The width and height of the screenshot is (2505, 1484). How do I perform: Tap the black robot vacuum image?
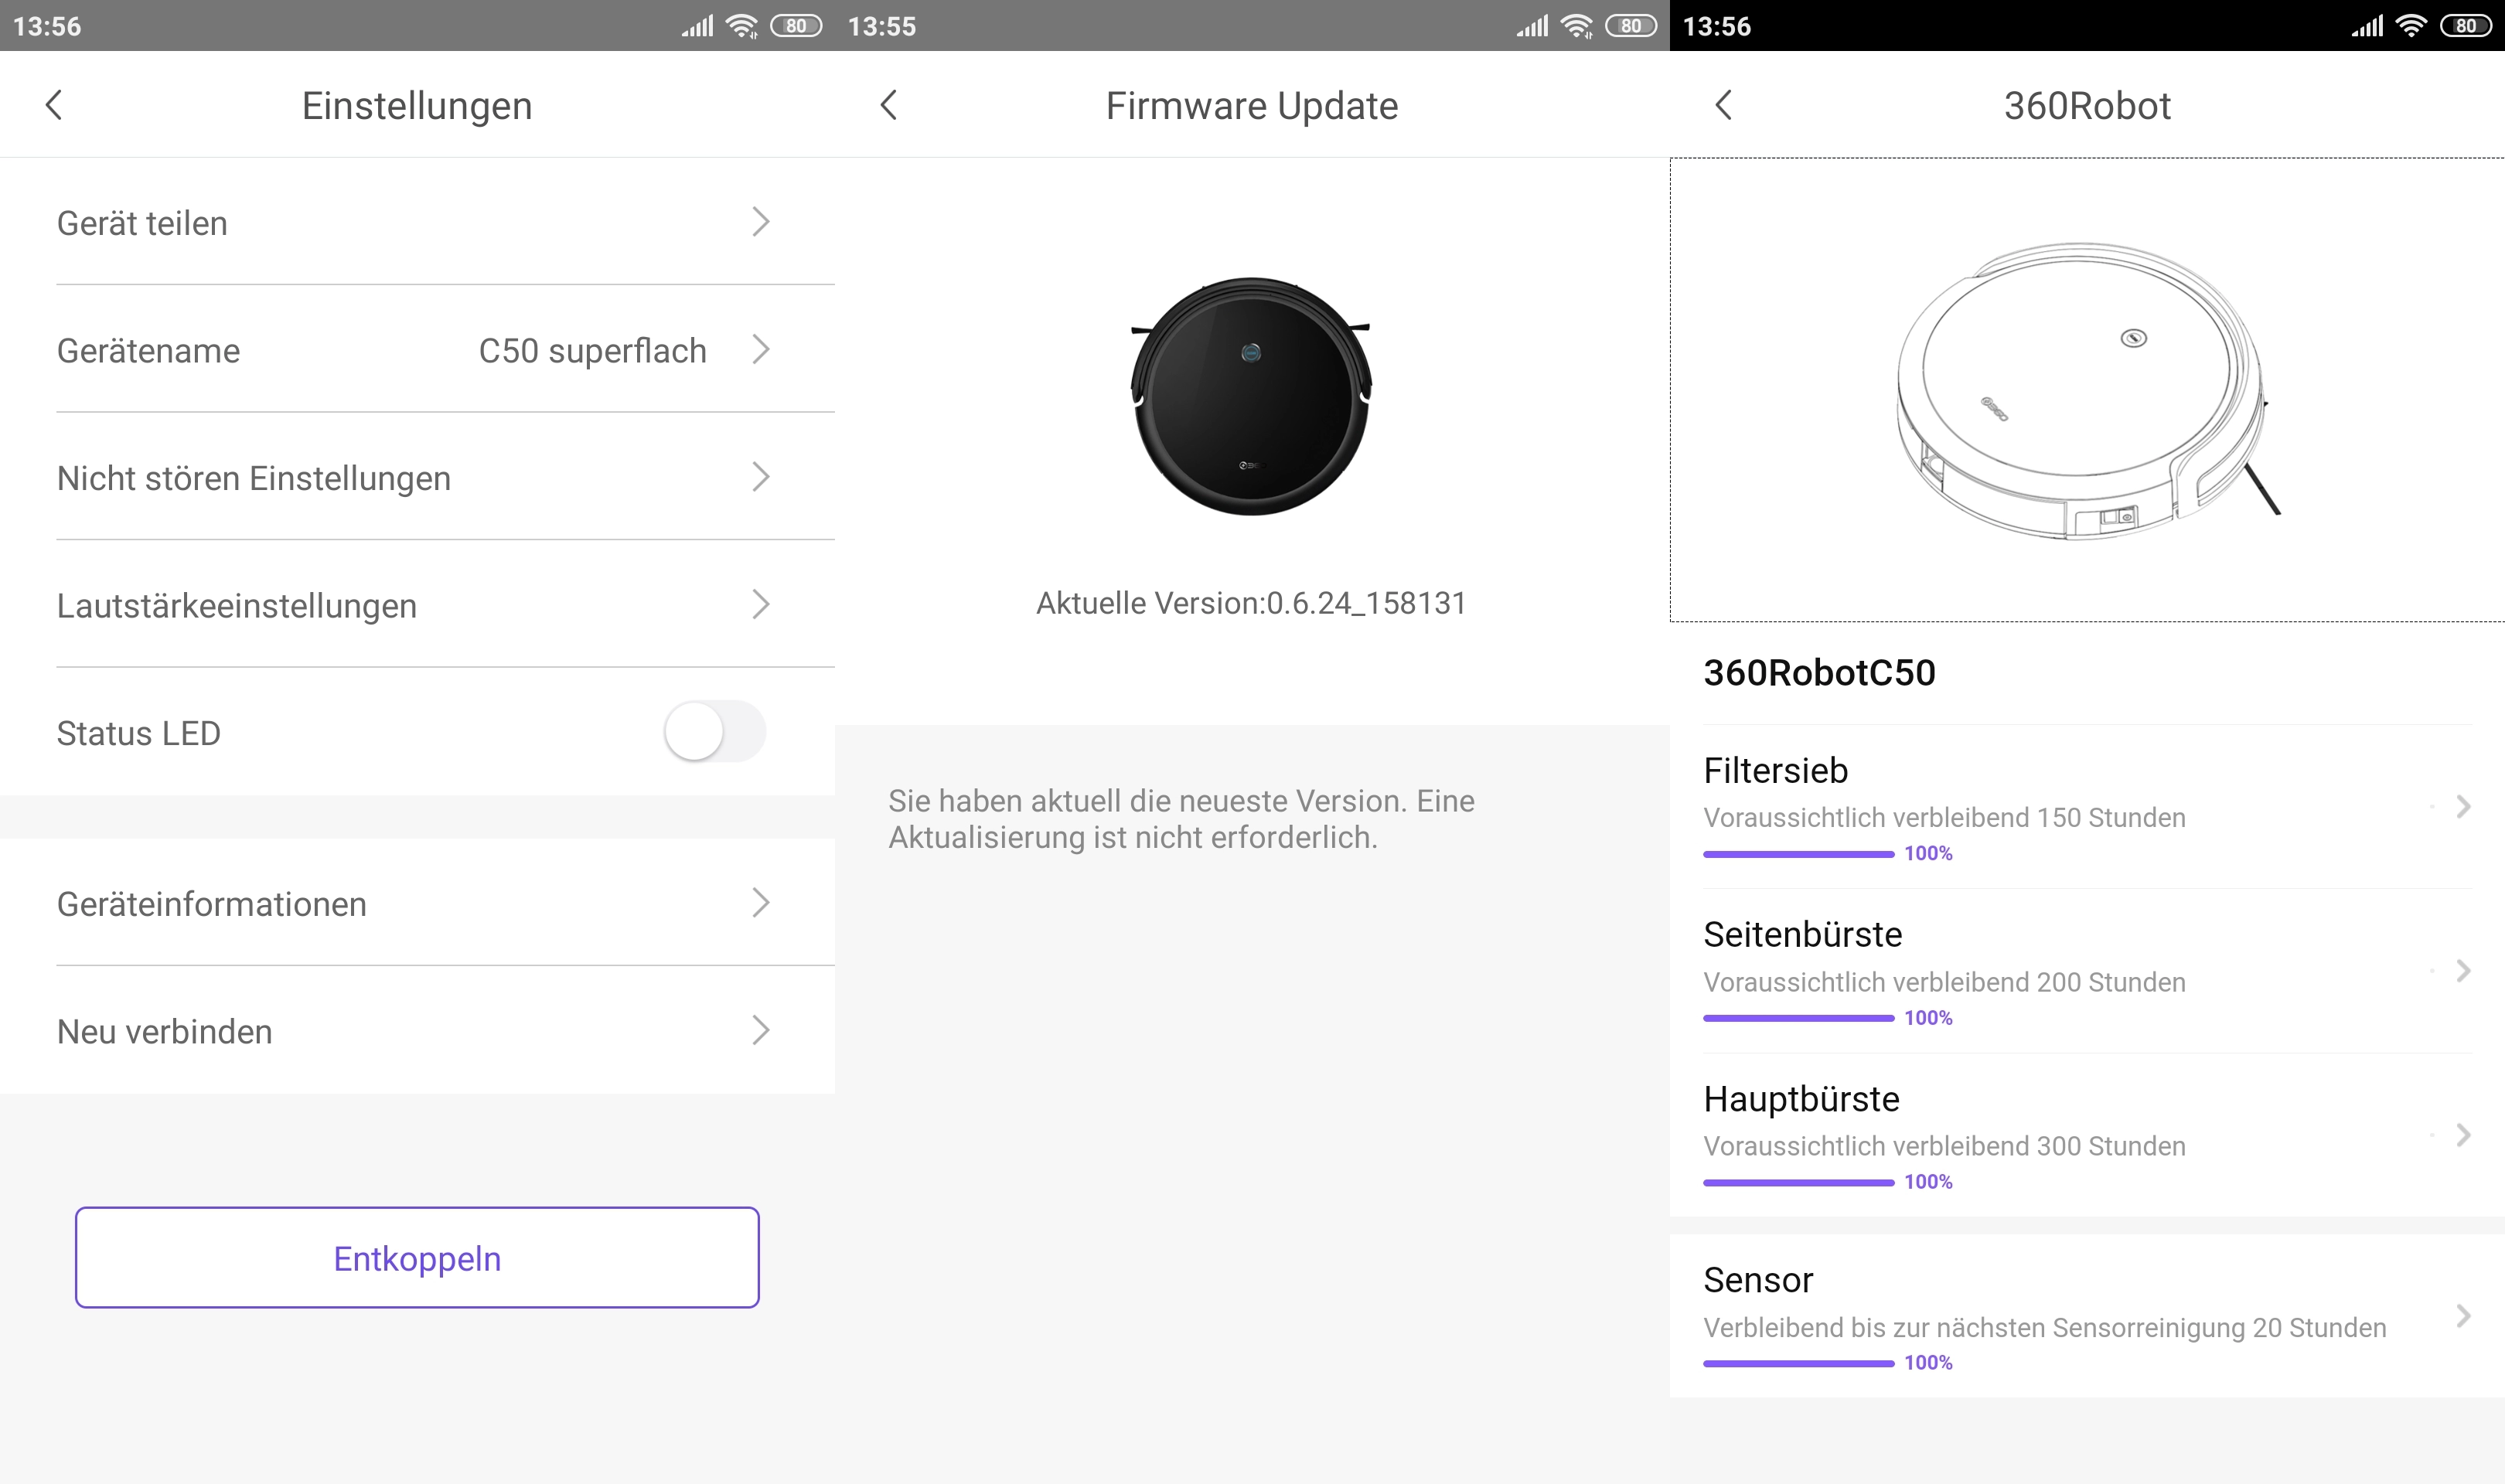click(1251, 397)
